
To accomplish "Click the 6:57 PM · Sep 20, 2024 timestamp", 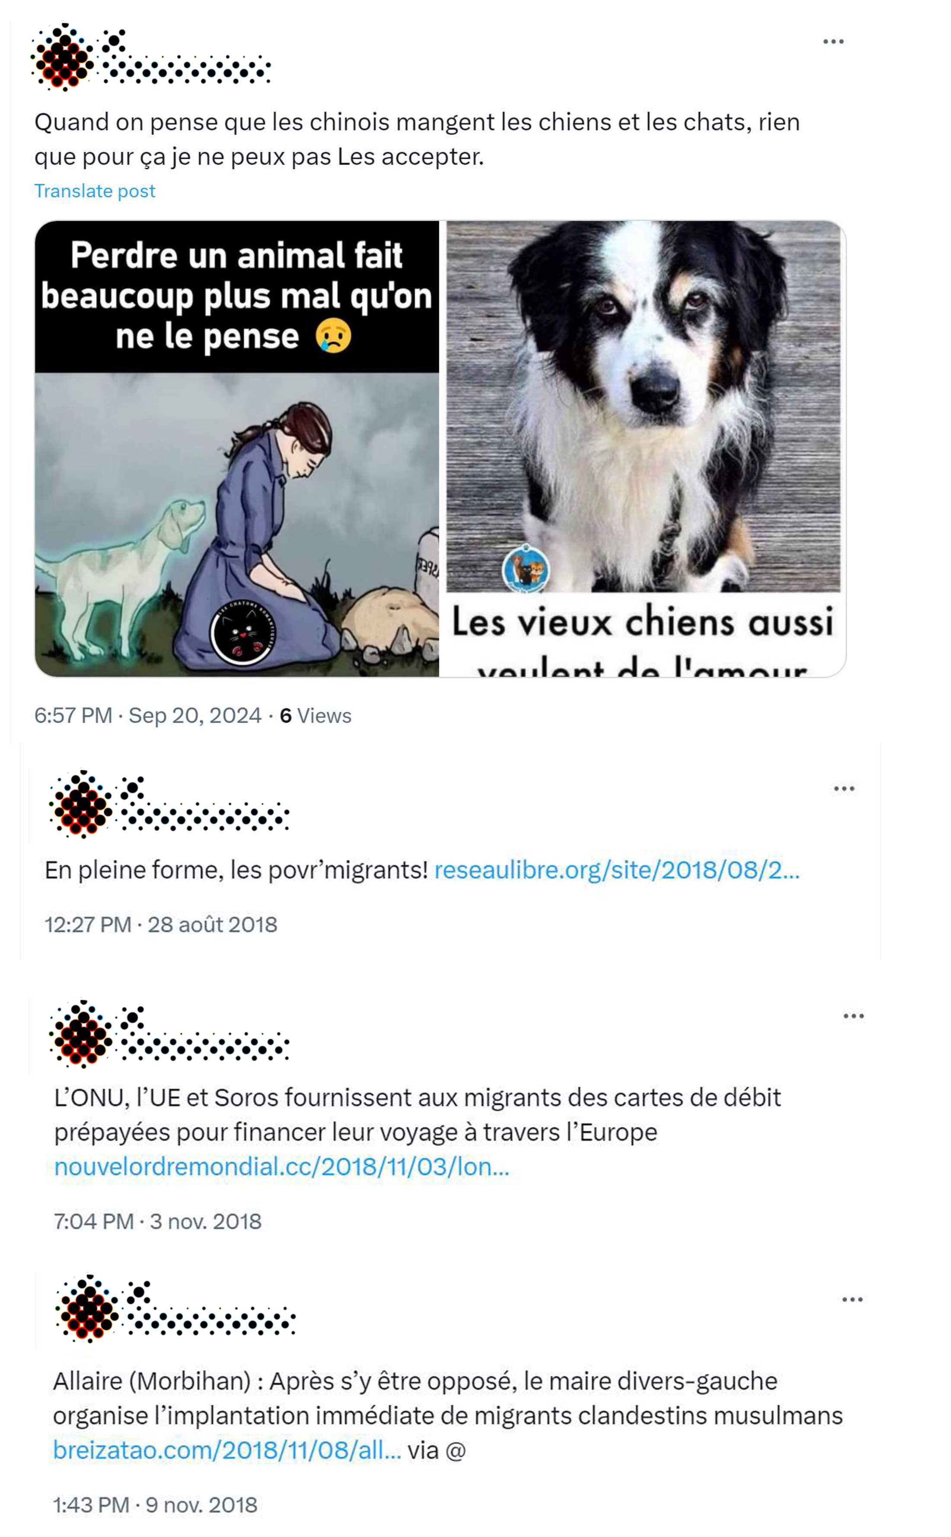I will [147, 715].
